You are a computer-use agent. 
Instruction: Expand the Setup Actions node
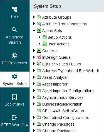point(39,37)
